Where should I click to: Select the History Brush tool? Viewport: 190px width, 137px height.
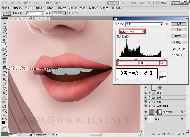[4, 62]
